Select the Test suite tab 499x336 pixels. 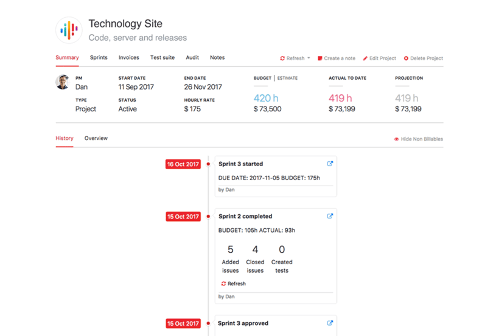point(162,58)
